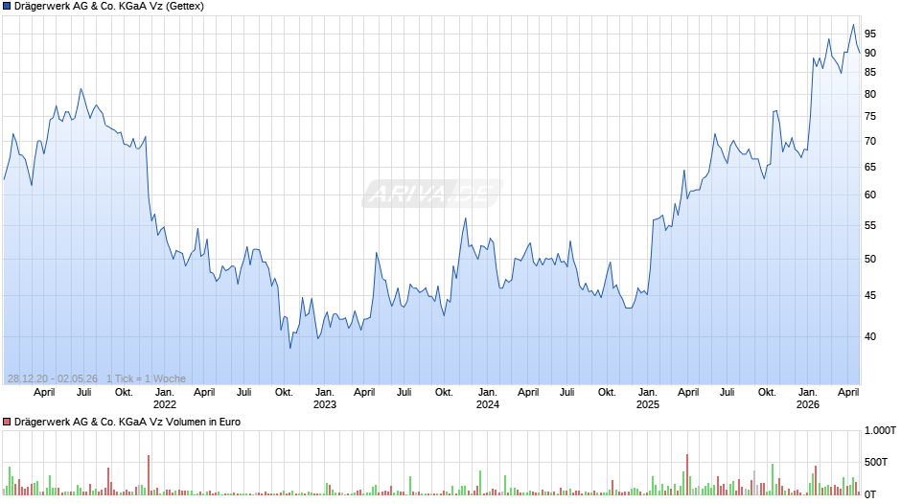This screenshot has width=901, height=504.
Task: Click the tallest red volume bar near April 2025
Action: coord(687,474)
